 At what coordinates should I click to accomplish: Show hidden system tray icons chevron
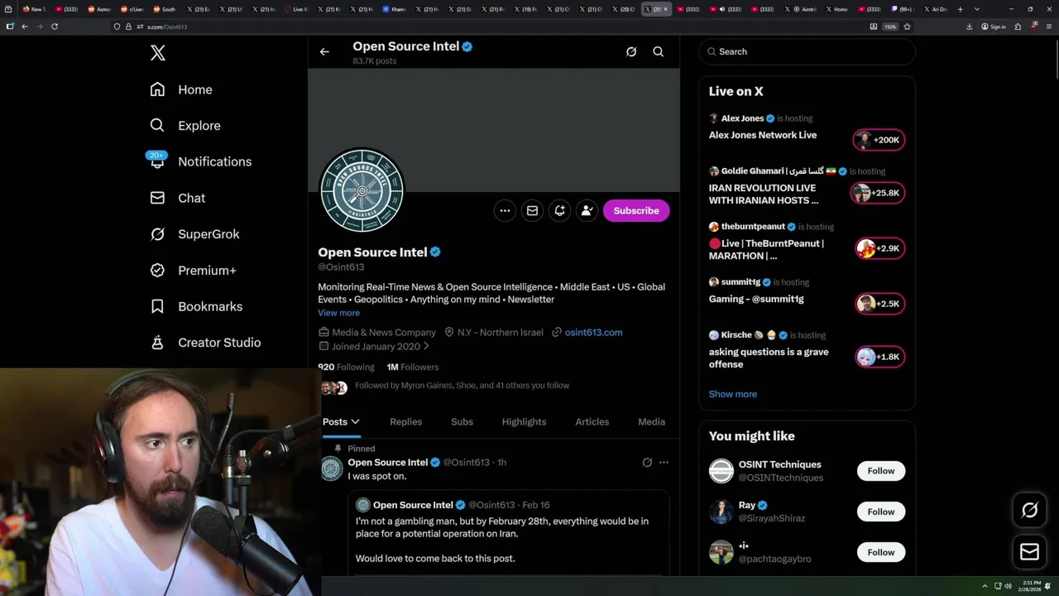[985, 586]
